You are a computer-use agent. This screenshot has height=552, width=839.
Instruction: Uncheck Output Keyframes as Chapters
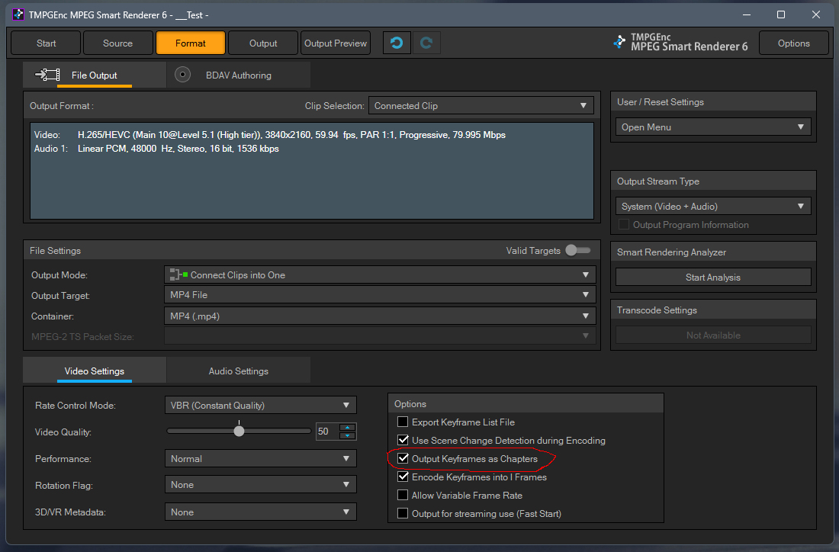pyautogui.click(x=403, y=459)
